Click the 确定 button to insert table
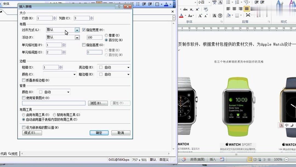This screenshot has height=167, width=296. click(99, 133)
